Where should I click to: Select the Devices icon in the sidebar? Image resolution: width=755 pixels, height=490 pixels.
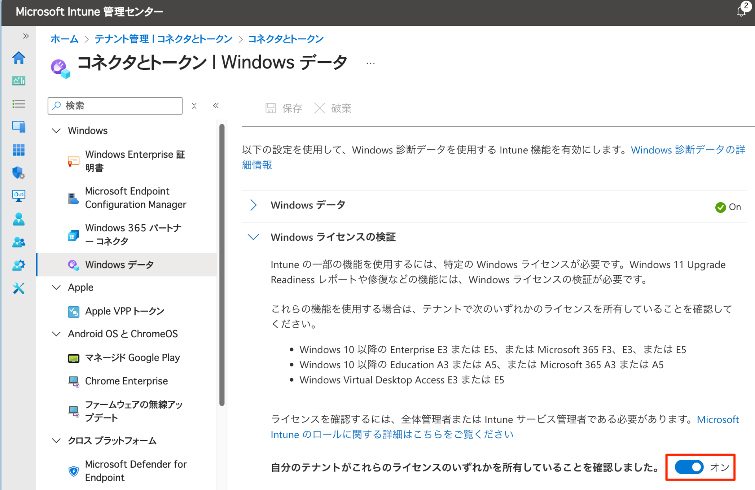[18, 126]
